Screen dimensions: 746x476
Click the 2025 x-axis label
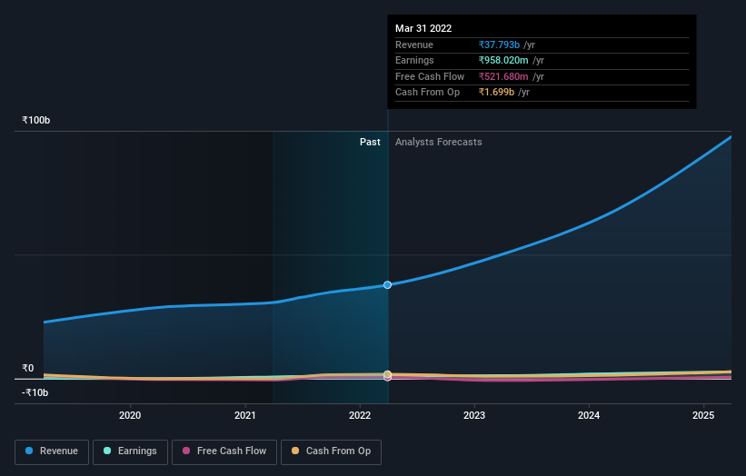[703, 416]
